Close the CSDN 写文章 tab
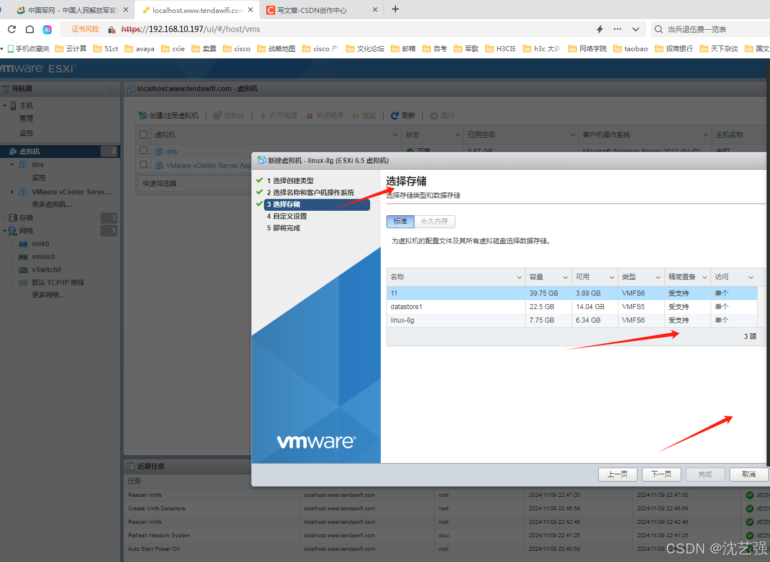 375,10
